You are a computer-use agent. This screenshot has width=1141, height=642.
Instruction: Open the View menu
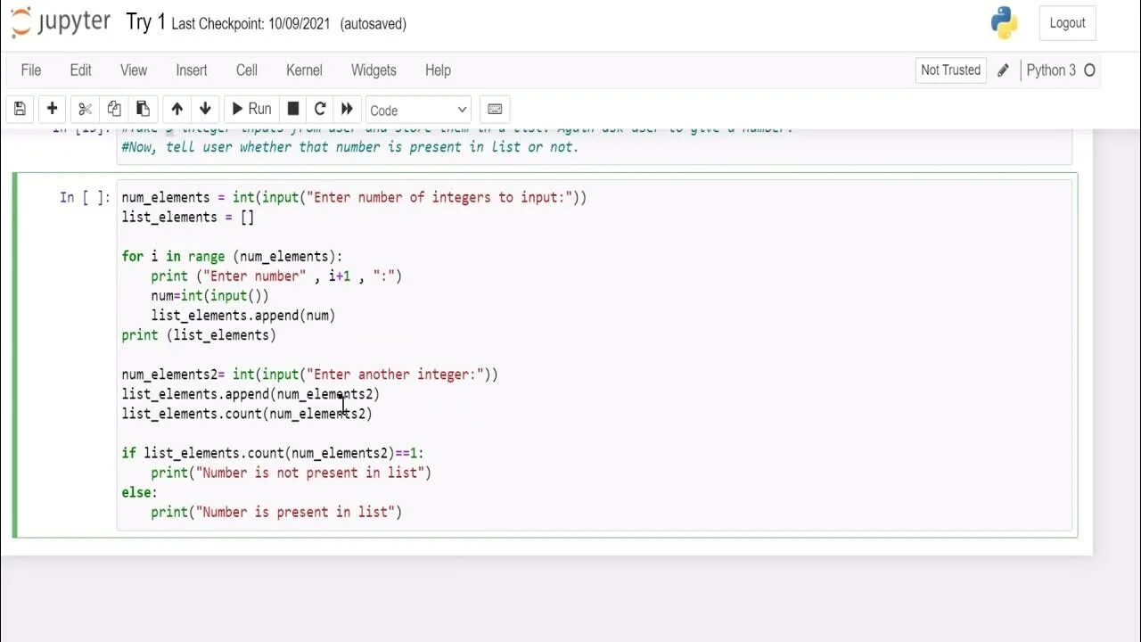point(134,70)
